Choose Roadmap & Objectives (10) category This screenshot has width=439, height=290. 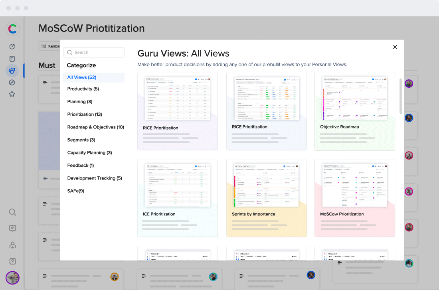[x=95, y=127]
